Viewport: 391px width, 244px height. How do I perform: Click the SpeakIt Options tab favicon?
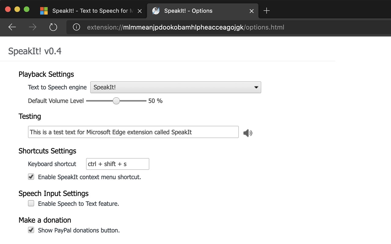(x=156, y=11)
